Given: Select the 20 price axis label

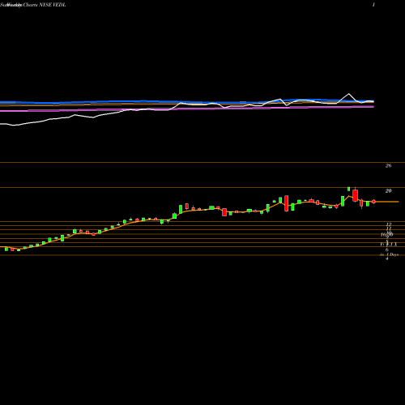Looking at the screenshot, I should click(x=388, y=191).
